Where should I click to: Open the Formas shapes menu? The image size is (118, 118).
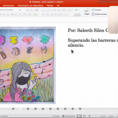[x=96, y=10]
